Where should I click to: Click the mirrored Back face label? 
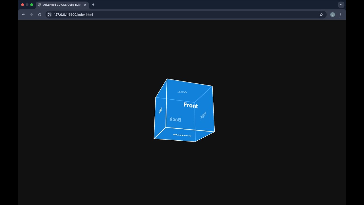175,120
